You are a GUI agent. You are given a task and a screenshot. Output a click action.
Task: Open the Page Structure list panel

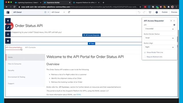[8, 34]
